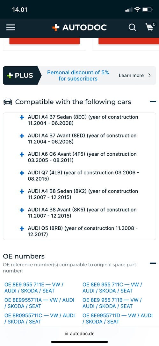The width and height of the screenshot is (159, 346).
Task: Open OE 8E9 955 711C link
Action: (112, 288)
